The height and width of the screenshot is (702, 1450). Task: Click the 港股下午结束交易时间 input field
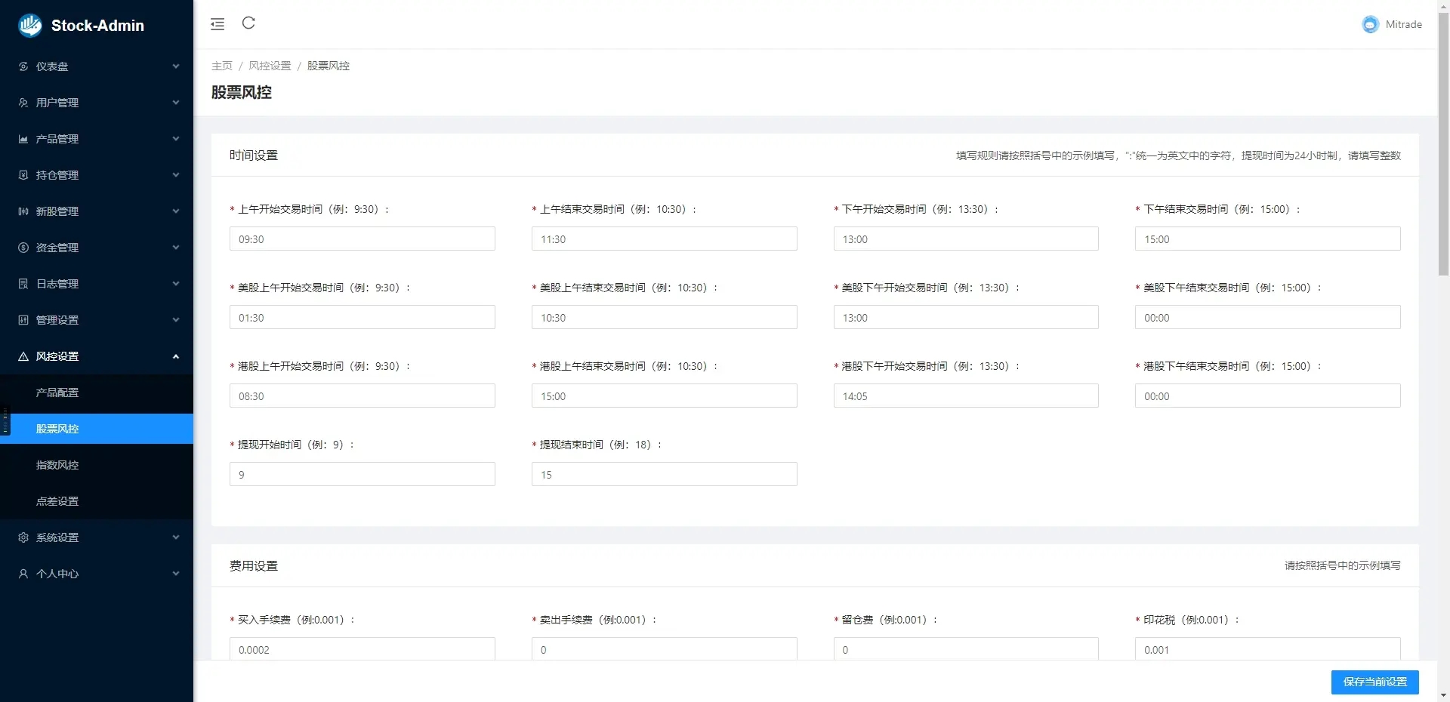coord(1268,396)
